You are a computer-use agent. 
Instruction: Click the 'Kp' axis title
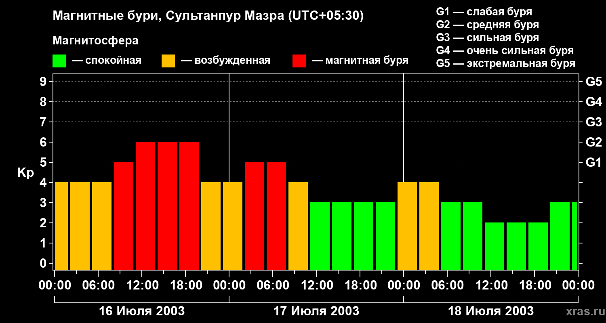[x=25, y=173]
